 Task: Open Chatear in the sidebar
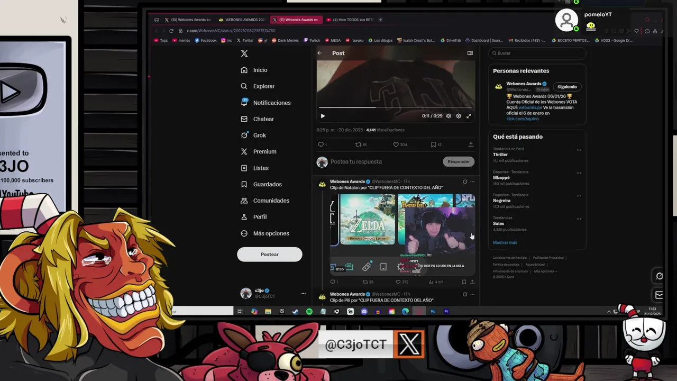click(258, 119)
